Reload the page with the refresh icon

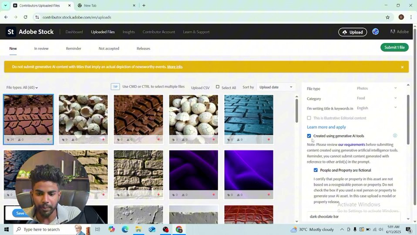pyautogui.click(x=26, y=17)
